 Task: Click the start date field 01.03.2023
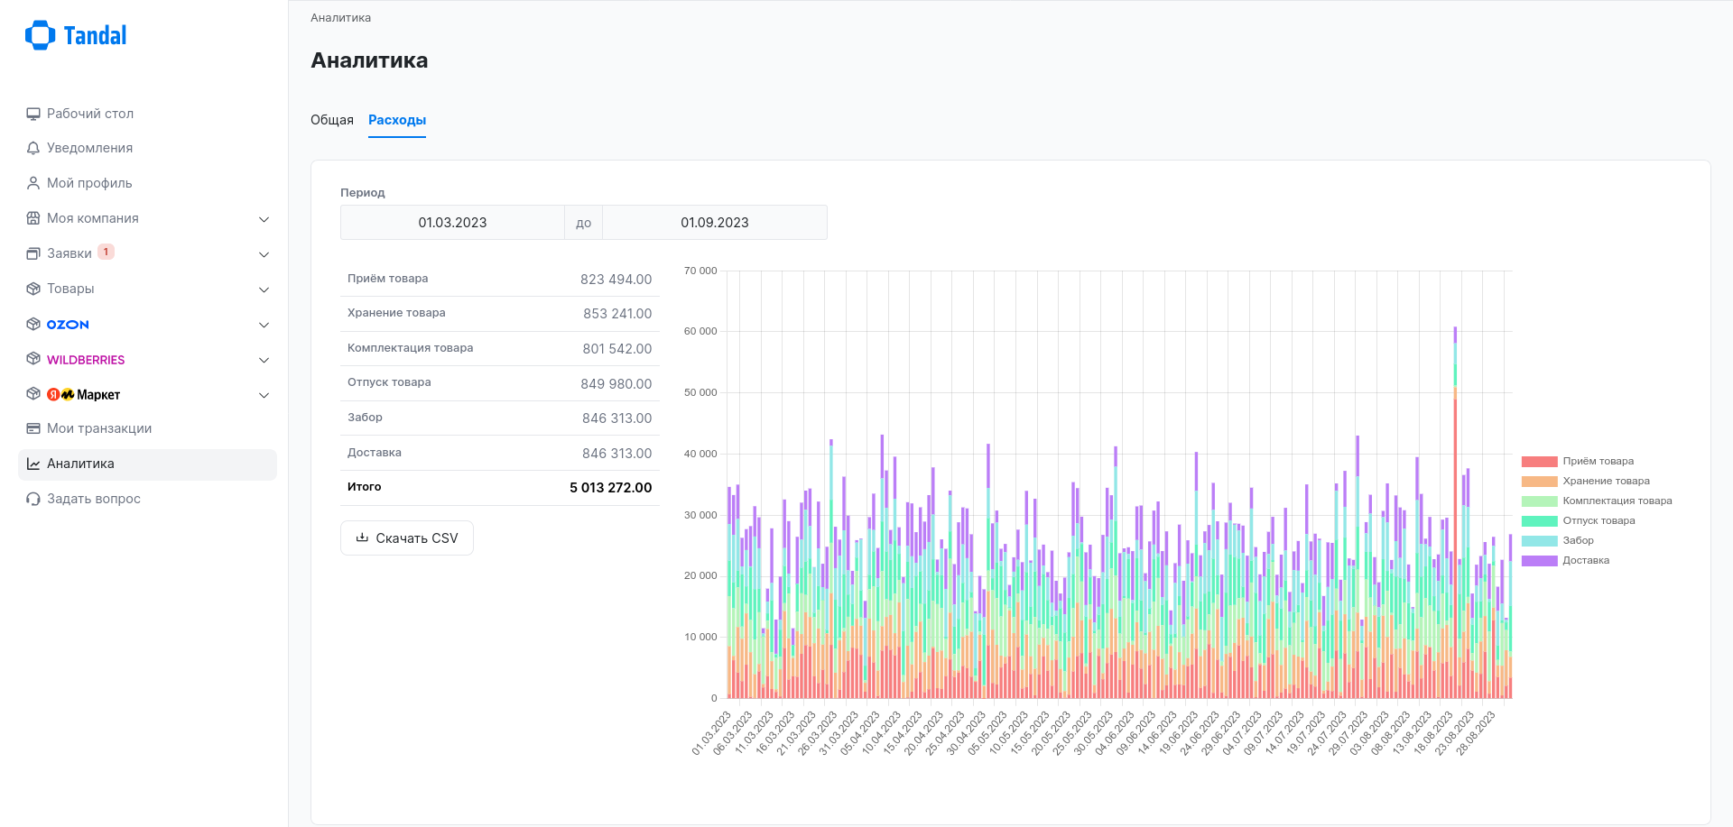pos(452,223)
